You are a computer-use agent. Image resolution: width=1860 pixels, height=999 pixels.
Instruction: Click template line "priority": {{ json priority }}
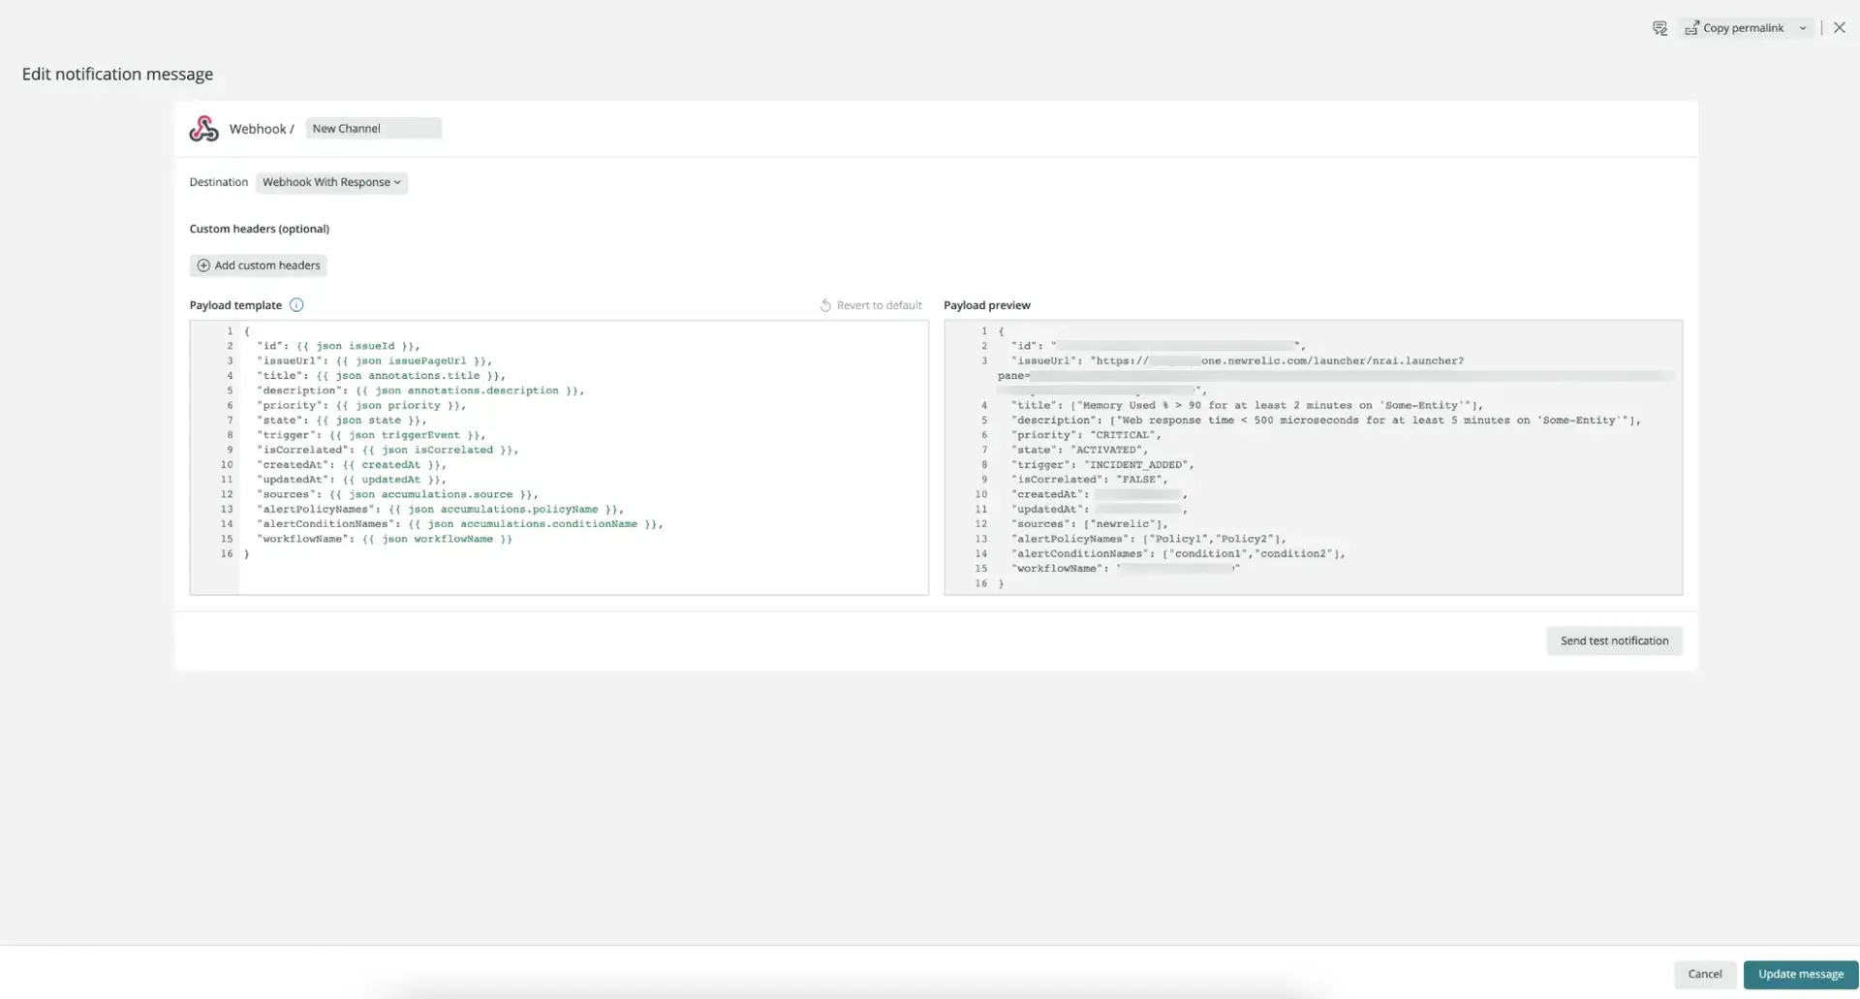(x=361, y=405)
